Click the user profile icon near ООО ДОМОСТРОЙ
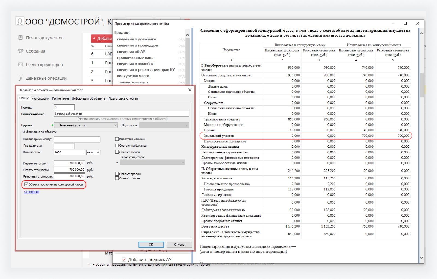Screen dimensions: 437x279 click(x=19, y=21)
